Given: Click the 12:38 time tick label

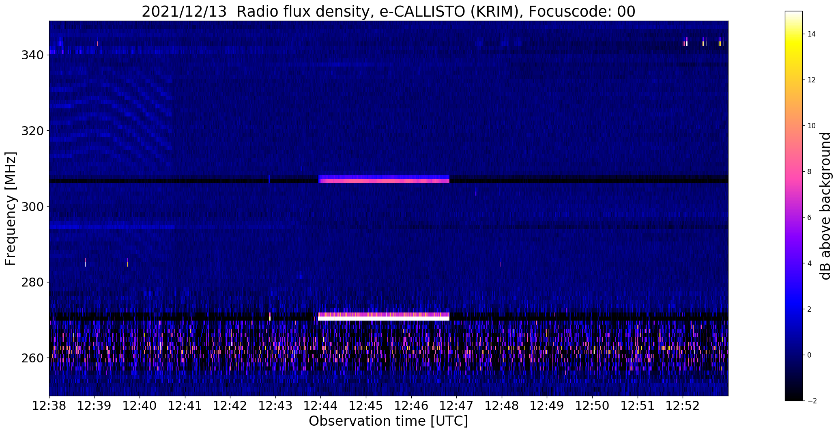Looking at the screenshot, I should point(49,406).
